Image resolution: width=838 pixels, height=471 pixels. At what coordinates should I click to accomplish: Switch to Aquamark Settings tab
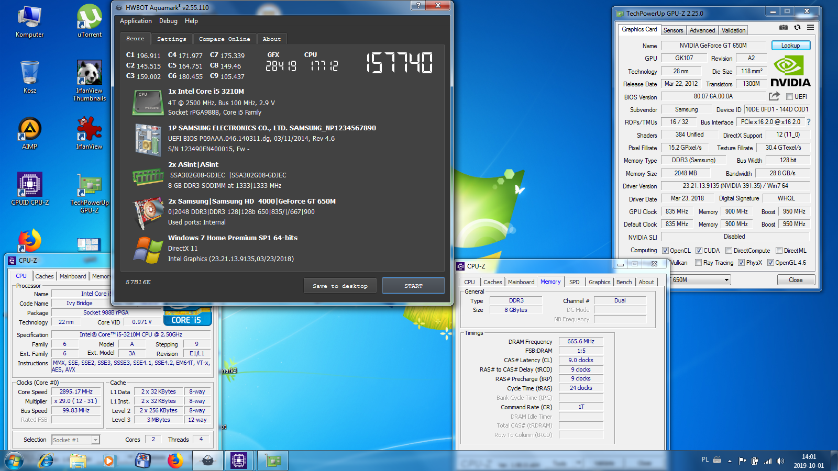point(172,39)
